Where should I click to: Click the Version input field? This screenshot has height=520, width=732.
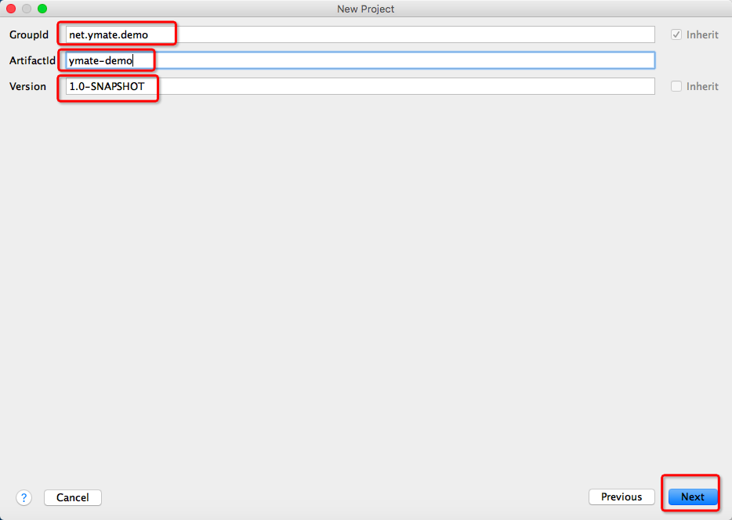(360, 86)
